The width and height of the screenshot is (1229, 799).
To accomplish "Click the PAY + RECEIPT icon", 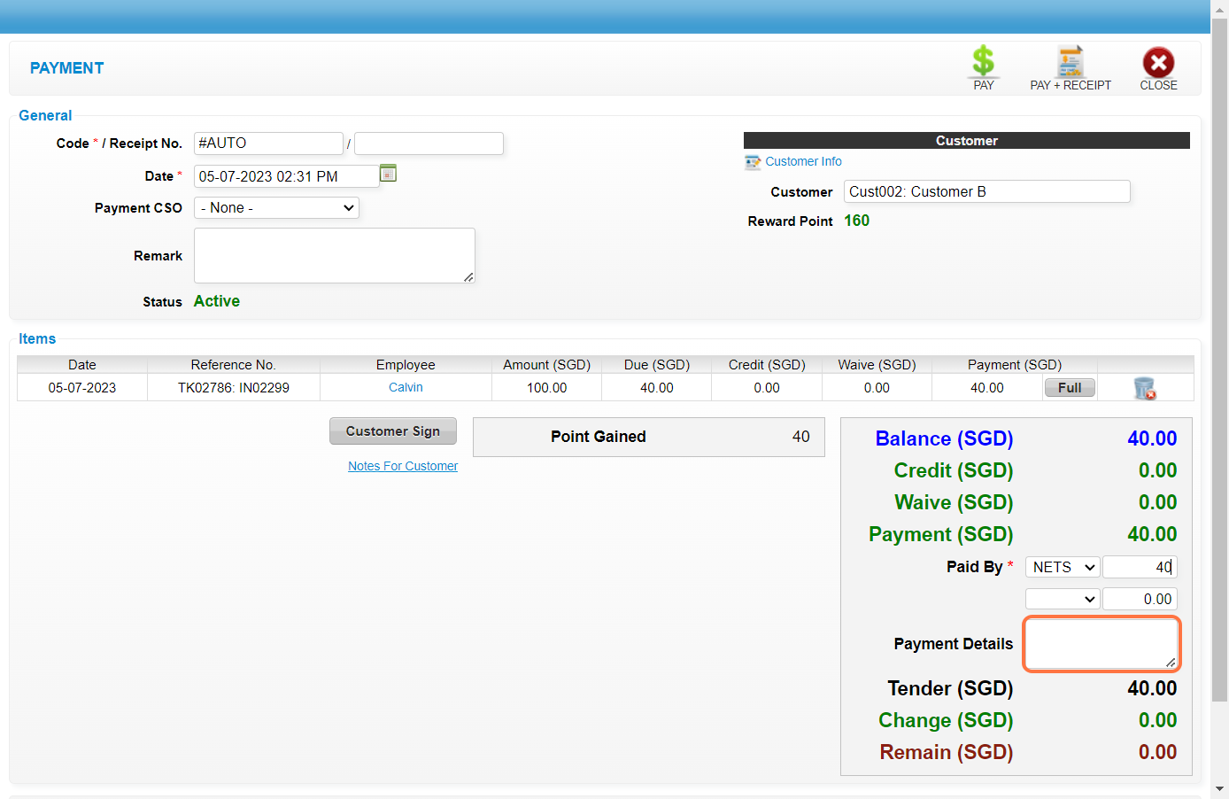I will click(x=1071, y=62).
